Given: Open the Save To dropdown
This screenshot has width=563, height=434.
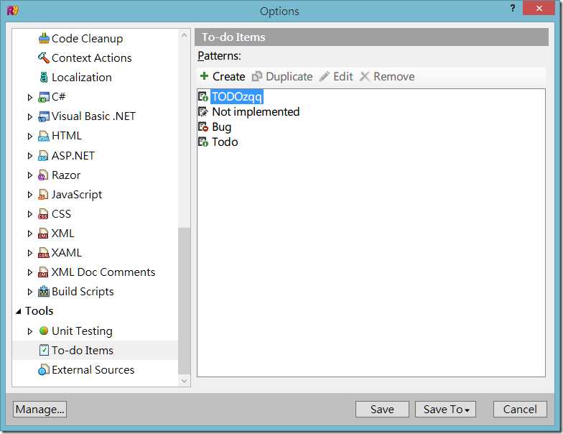Looking at the screenshot, I should click(x=445, y=410).
